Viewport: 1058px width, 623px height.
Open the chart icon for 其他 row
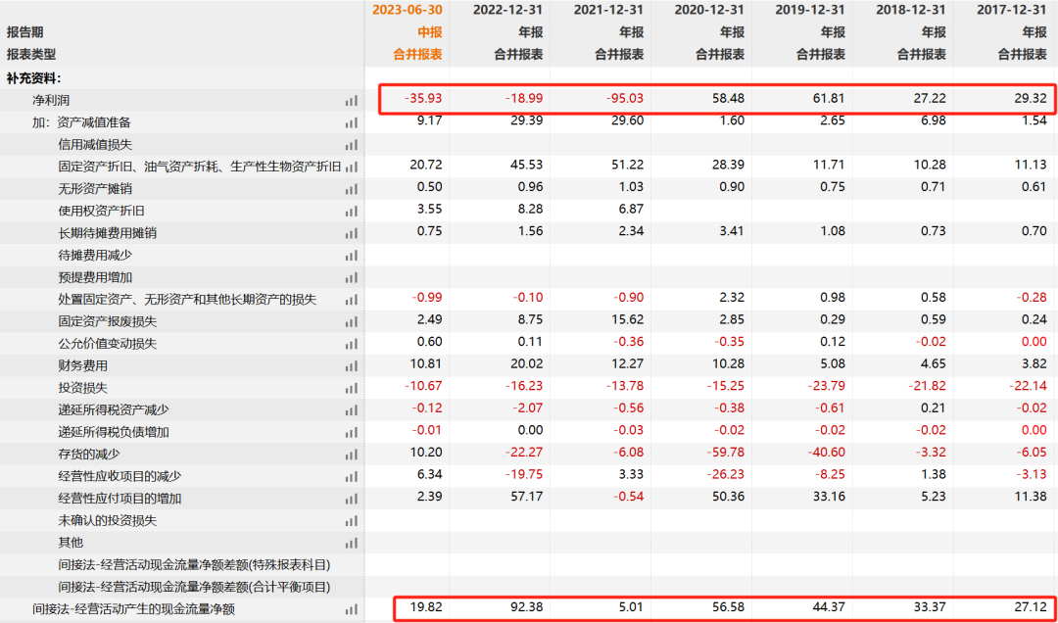point(351,544)
